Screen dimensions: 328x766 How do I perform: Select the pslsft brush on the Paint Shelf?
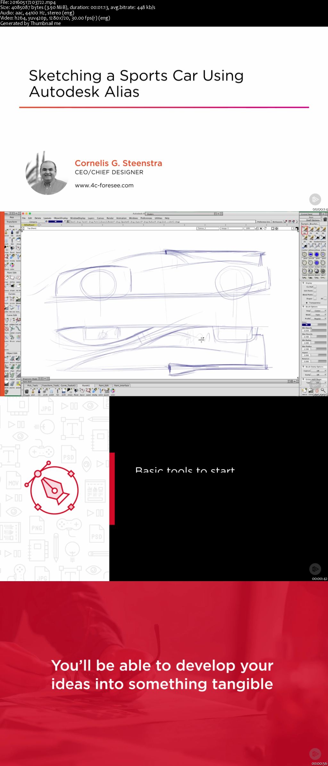[51, 391]
